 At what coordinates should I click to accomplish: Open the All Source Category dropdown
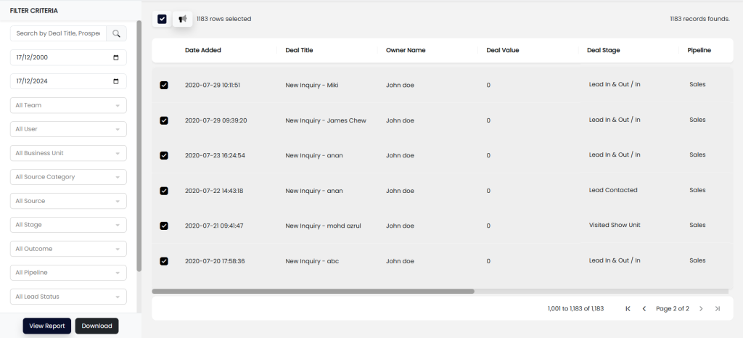(x=68, y=177)
